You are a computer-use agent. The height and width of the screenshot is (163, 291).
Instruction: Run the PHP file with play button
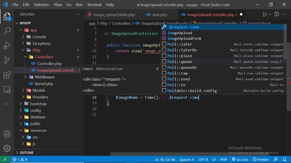265,14
